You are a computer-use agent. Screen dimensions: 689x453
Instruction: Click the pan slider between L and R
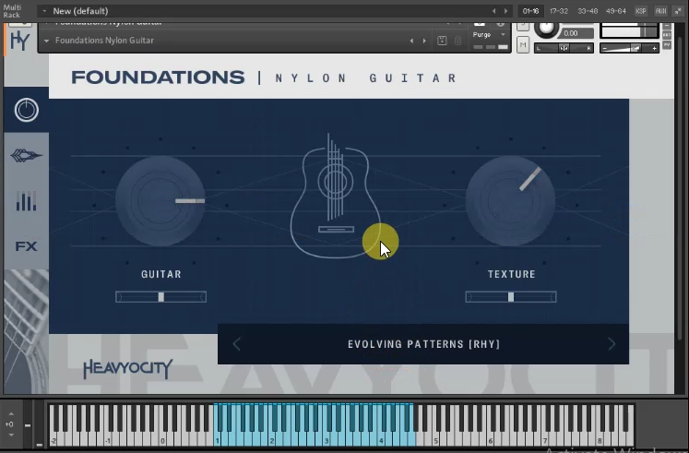(x=564, y=48)
